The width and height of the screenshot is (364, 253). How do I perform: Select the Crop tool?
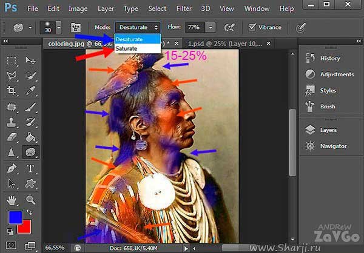click(x=11, y=91)
